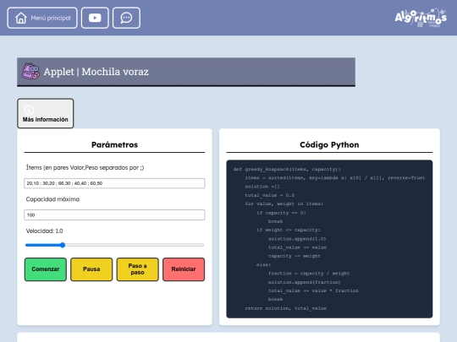Open the chat bubble comments button
Screen dimensions: 457x342
(x=126, y=18)
